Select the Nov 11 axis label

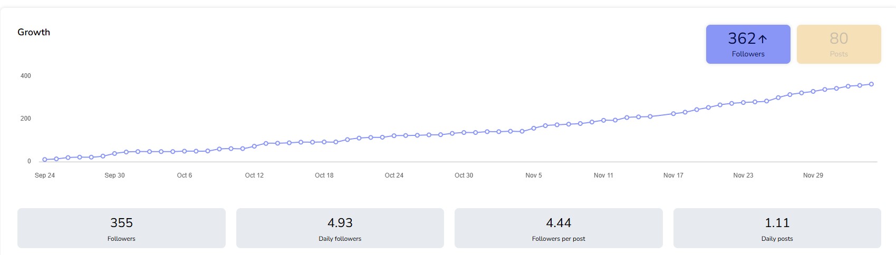[x=603, y=175]
